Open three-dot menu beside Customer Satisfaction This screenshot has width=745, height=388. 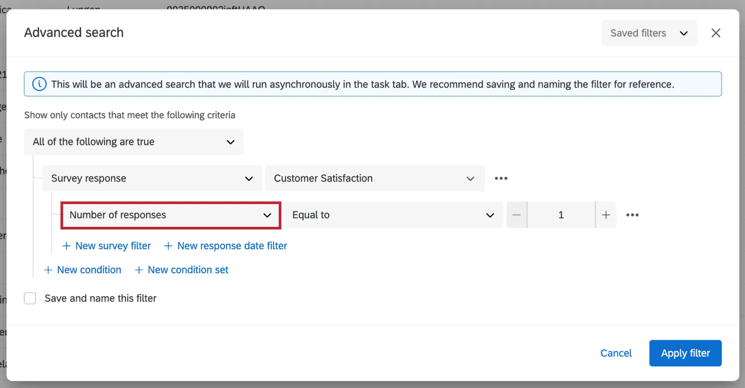coord(501,178)
